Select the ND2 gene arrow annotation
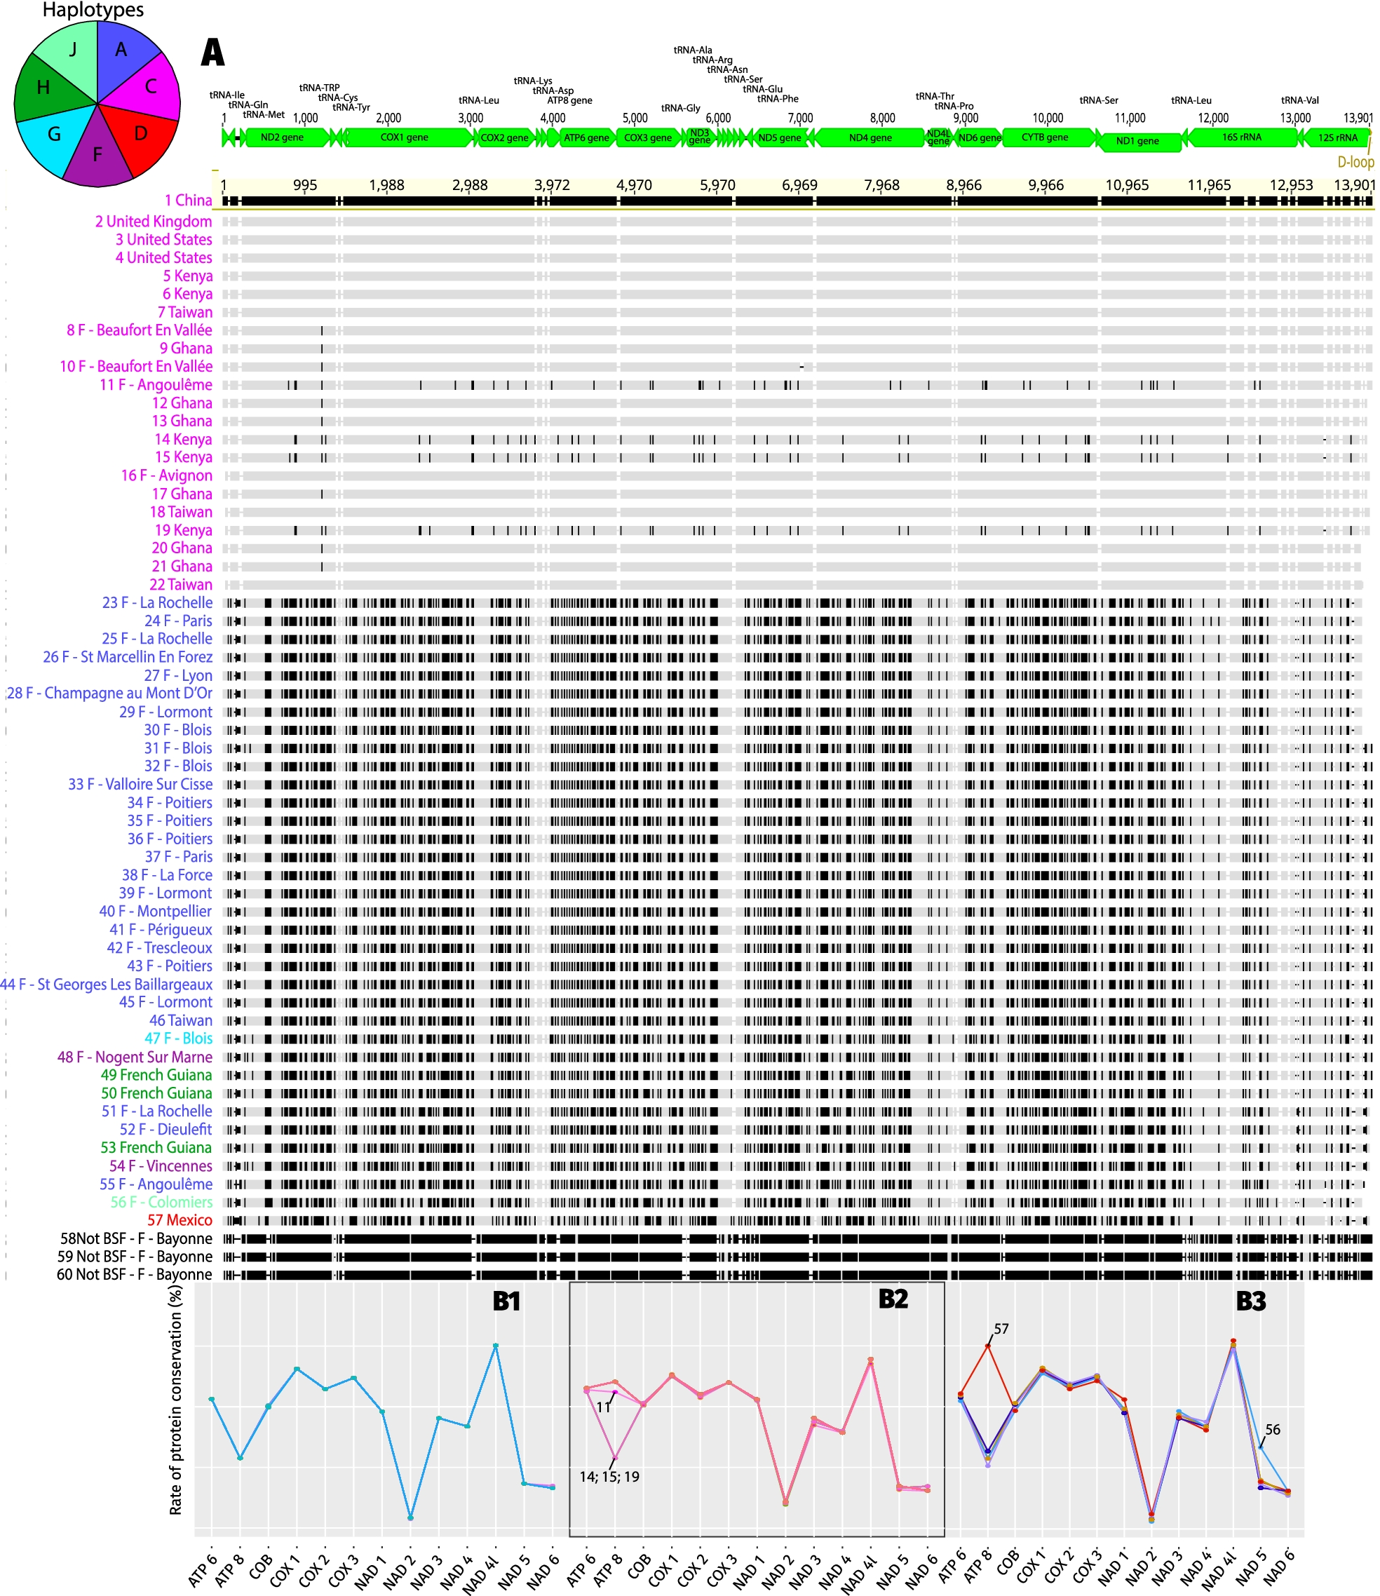Image resolution: width=1380 pixels, height=1596 pixels. 287,138
